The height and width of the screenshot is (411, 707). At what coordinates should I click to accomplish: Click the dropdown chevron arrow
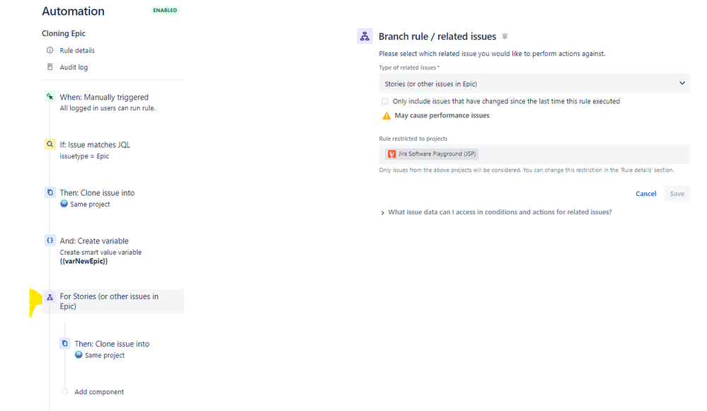tap(682, 83)
